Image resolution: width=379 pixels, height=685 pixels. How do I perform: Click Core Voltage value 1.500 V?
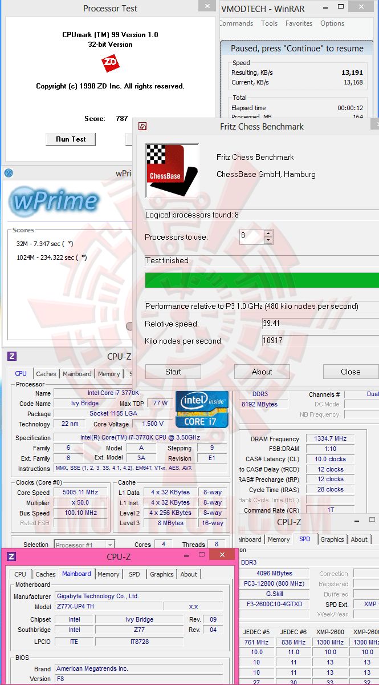coord(152,424)
